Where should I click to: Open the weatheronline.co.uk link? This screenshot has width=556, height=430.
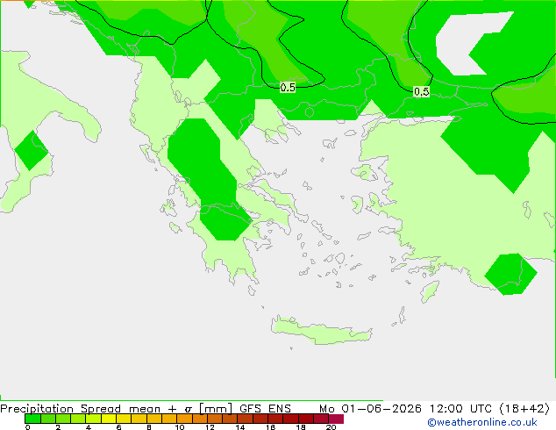[482, 422]
